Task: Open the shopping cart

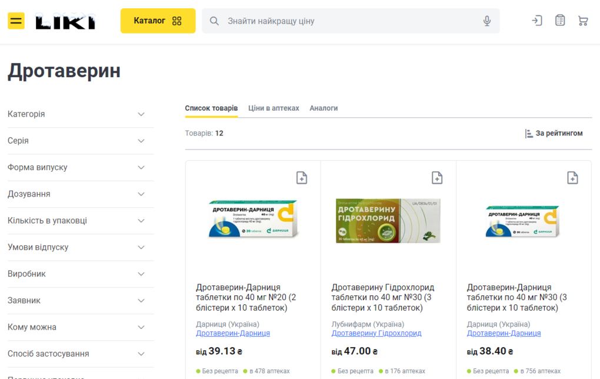Action: (x=582, y=21)
